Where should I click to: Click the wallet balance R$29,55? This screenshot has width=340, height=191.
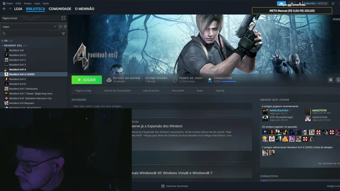click(x=323, y=3)
